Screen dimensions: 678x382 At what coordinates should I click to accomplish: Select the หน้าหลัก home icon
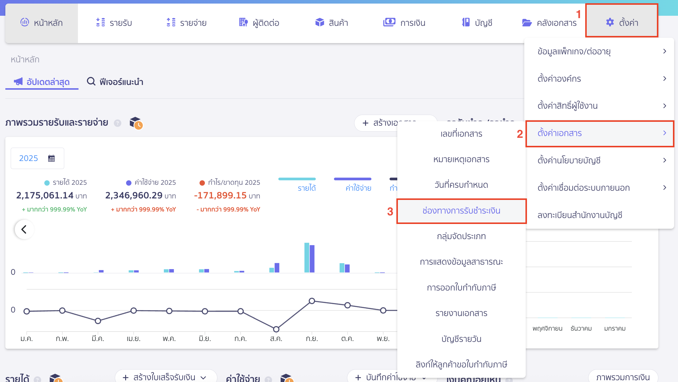(x=25, y=22)
